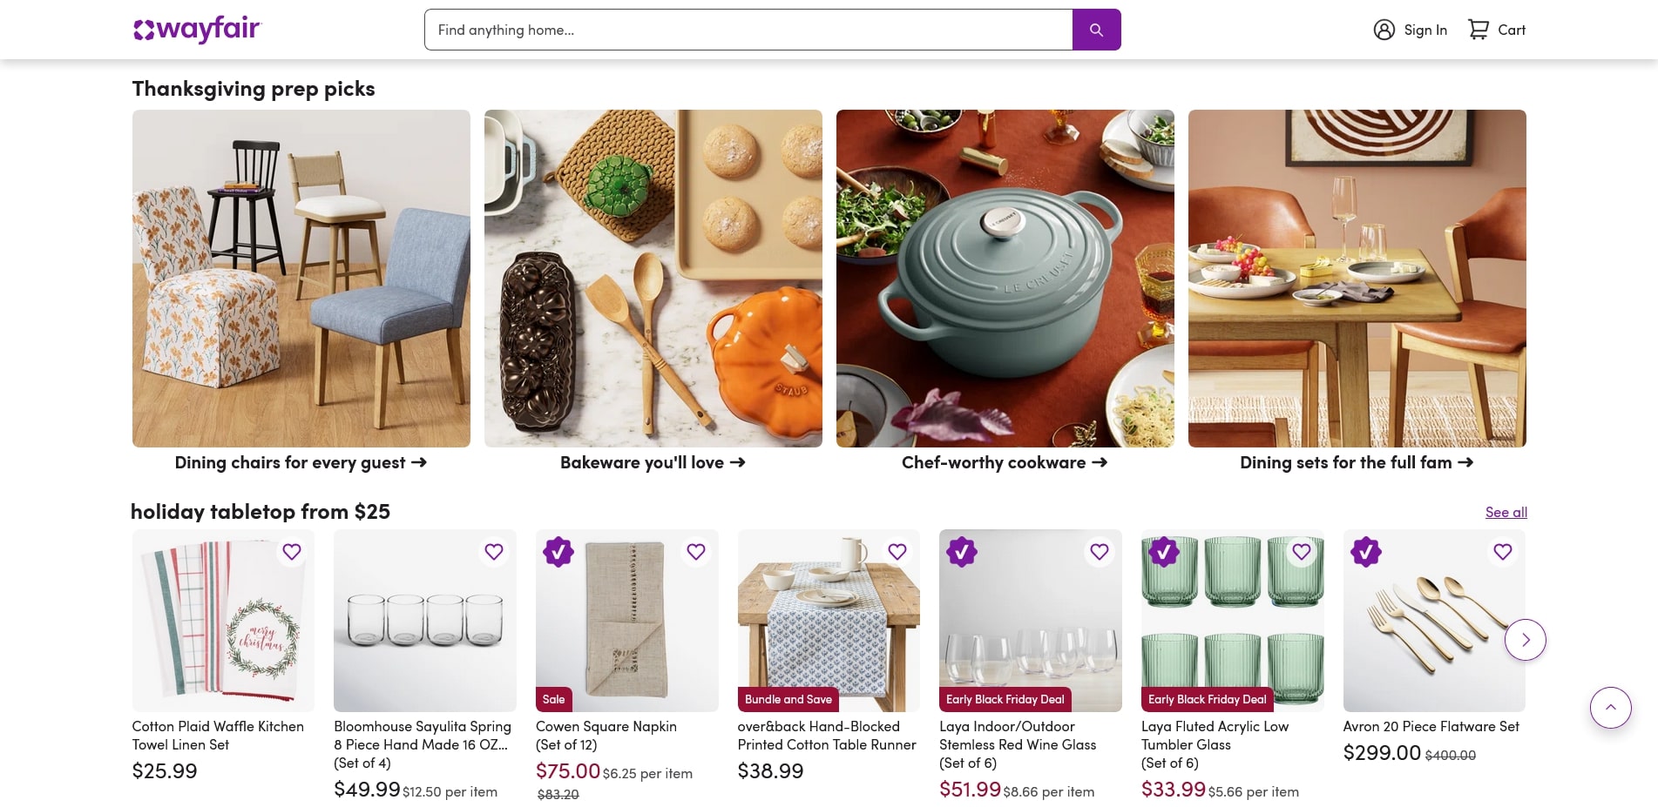Toggle the wishlist heart on the Cotton Plaid towel set
This screenshot has height=807, width=1658.
tap(291, 552)
